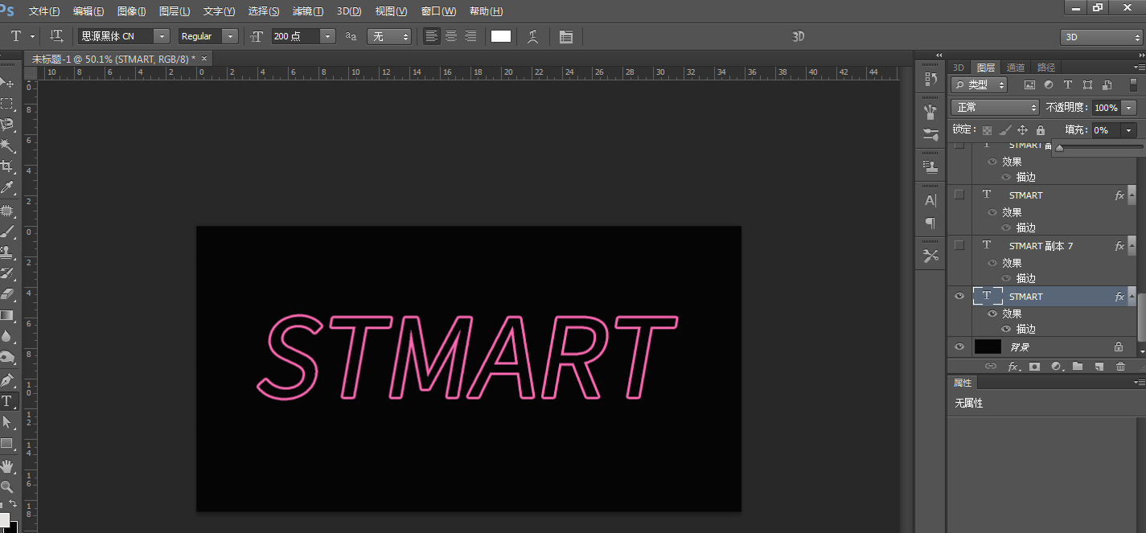Click the 背景 layer name

1020,347
